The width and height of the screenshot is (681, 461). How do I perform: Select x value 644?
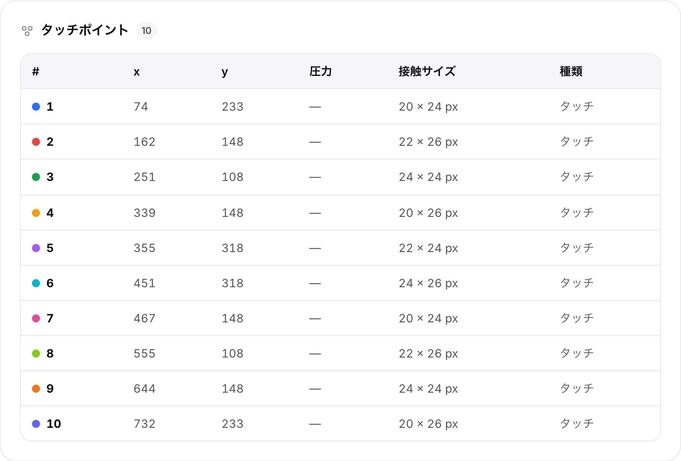(x=144, y=389)
